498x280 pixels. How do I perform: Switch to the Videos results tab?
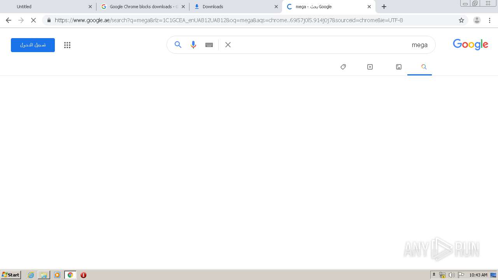[370, 67]
